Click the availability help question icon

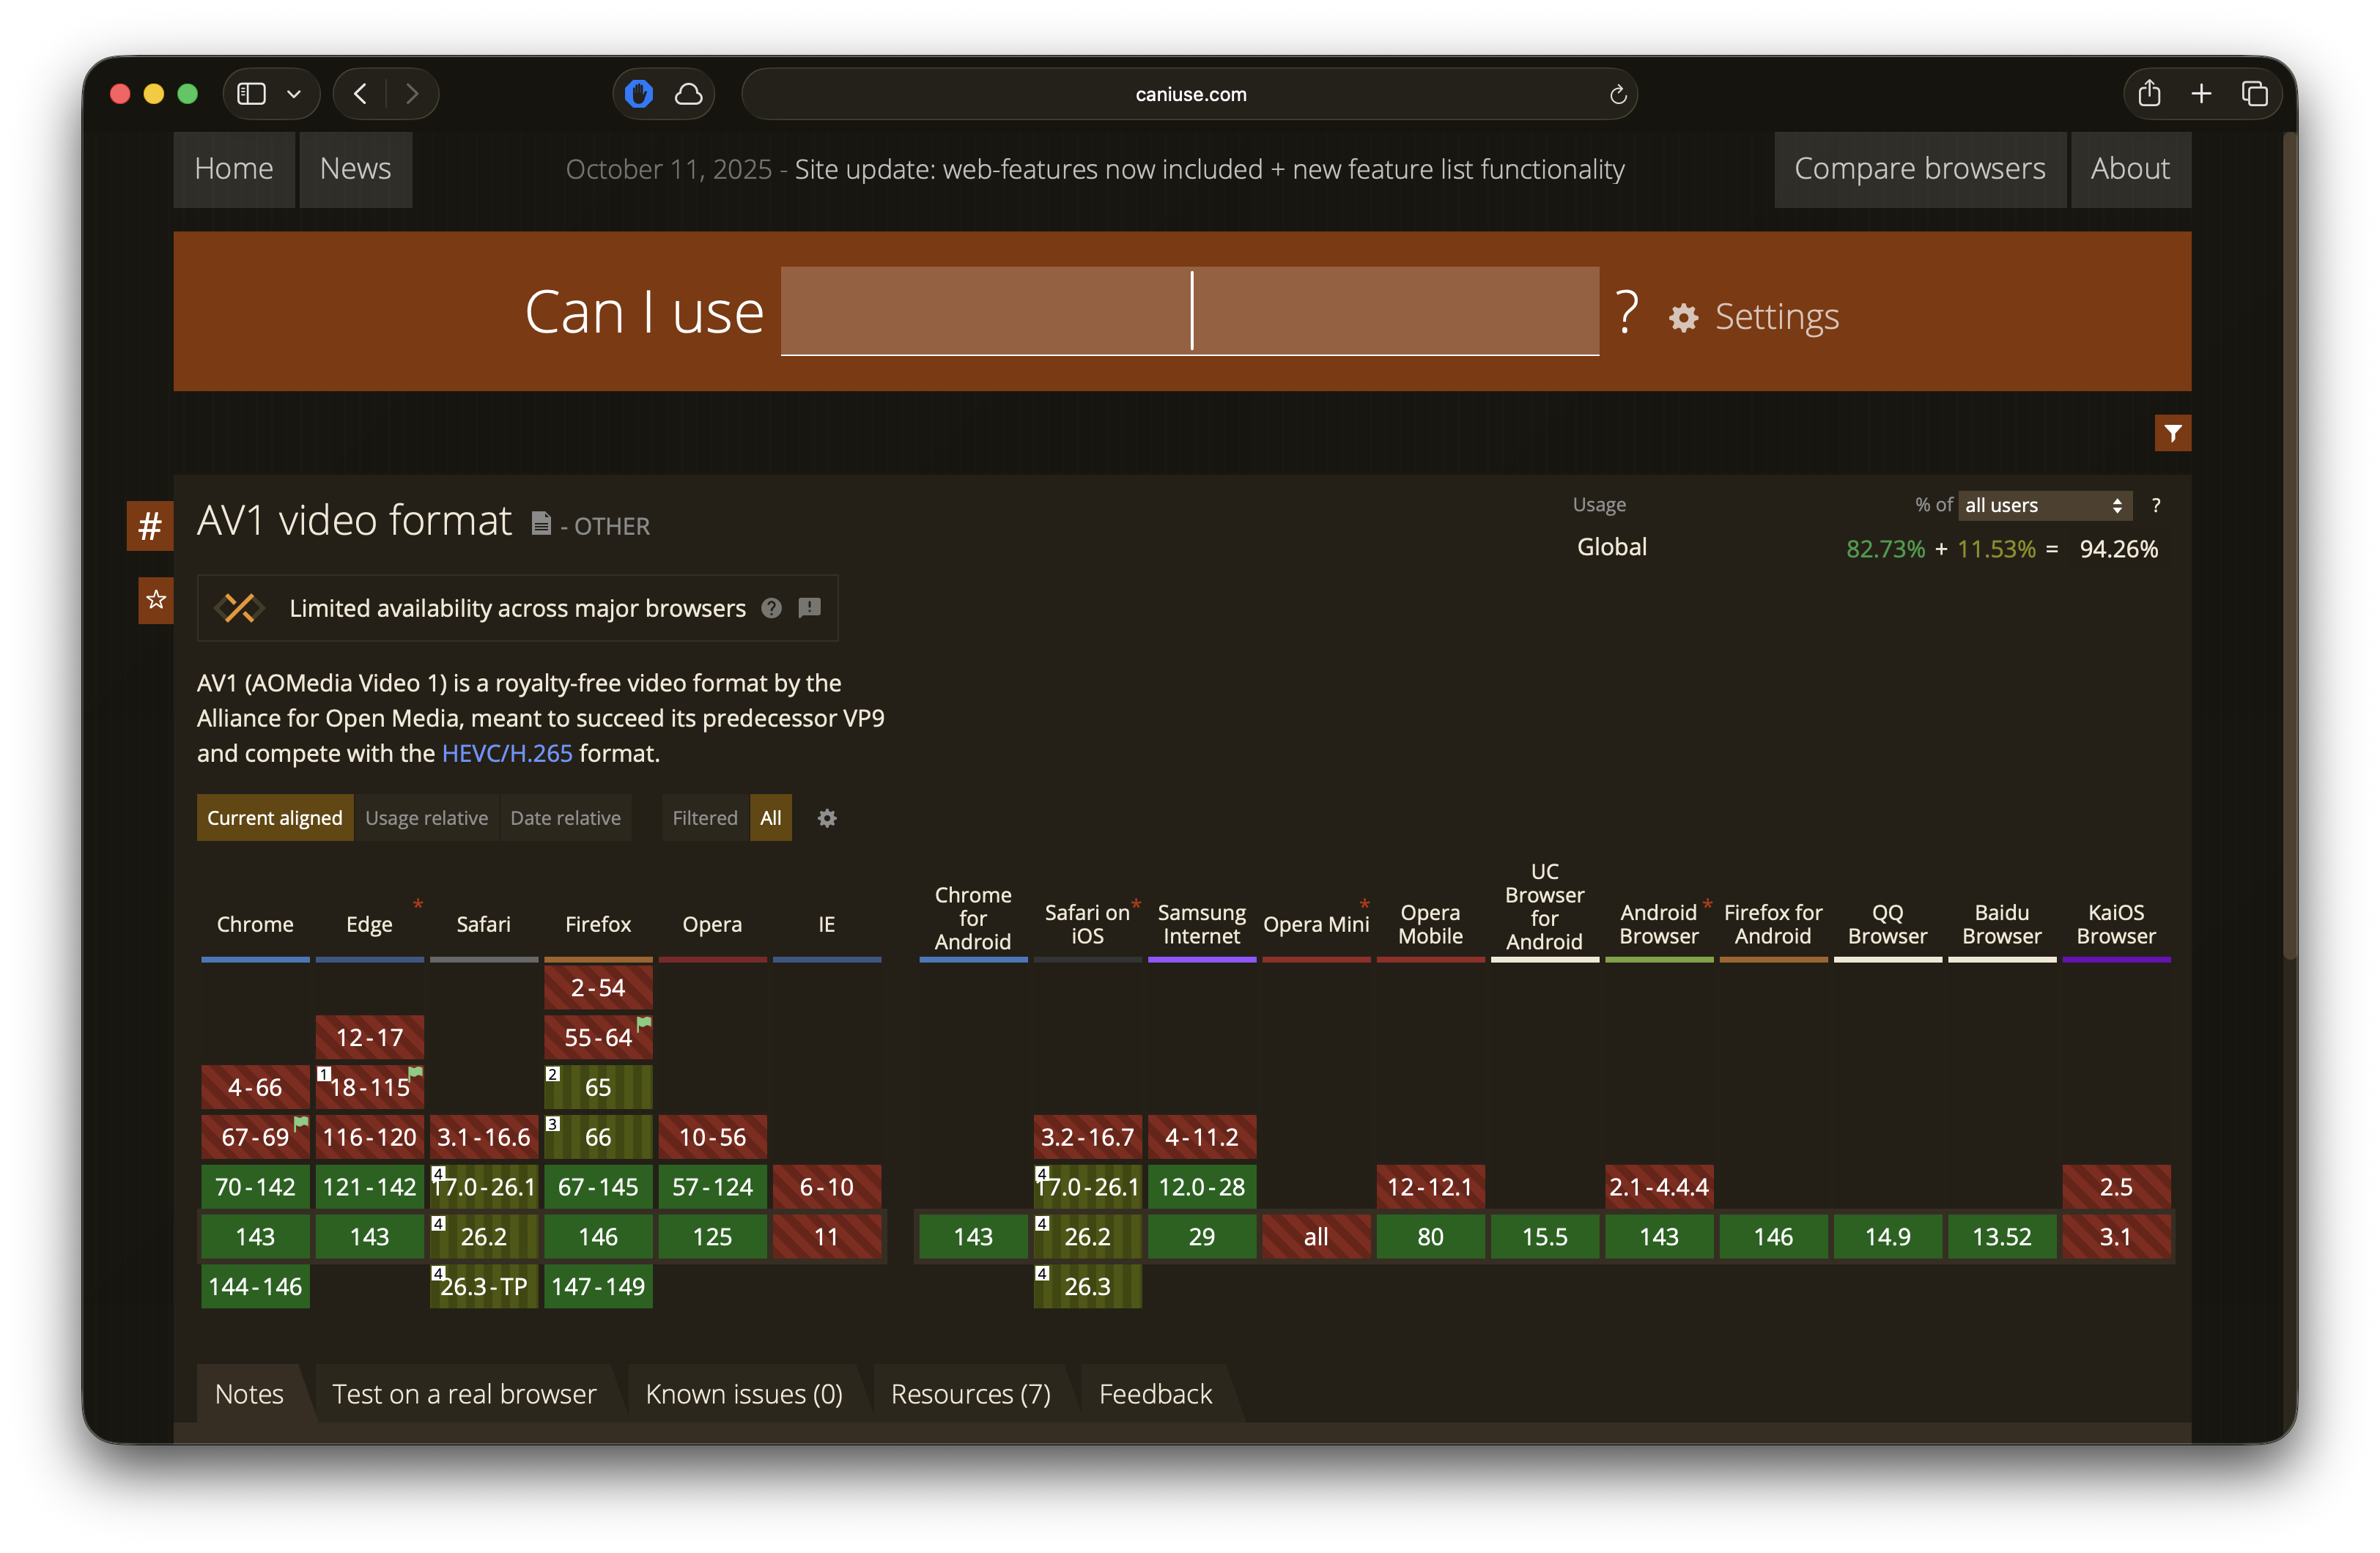[x=771, y=608]
